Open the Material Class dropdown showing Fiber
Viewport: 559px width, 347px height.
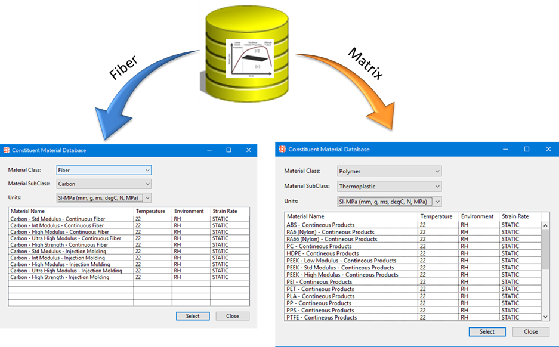(x=104, y=171)
